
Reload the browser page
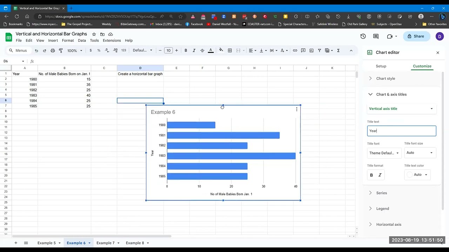click(17, 16)
